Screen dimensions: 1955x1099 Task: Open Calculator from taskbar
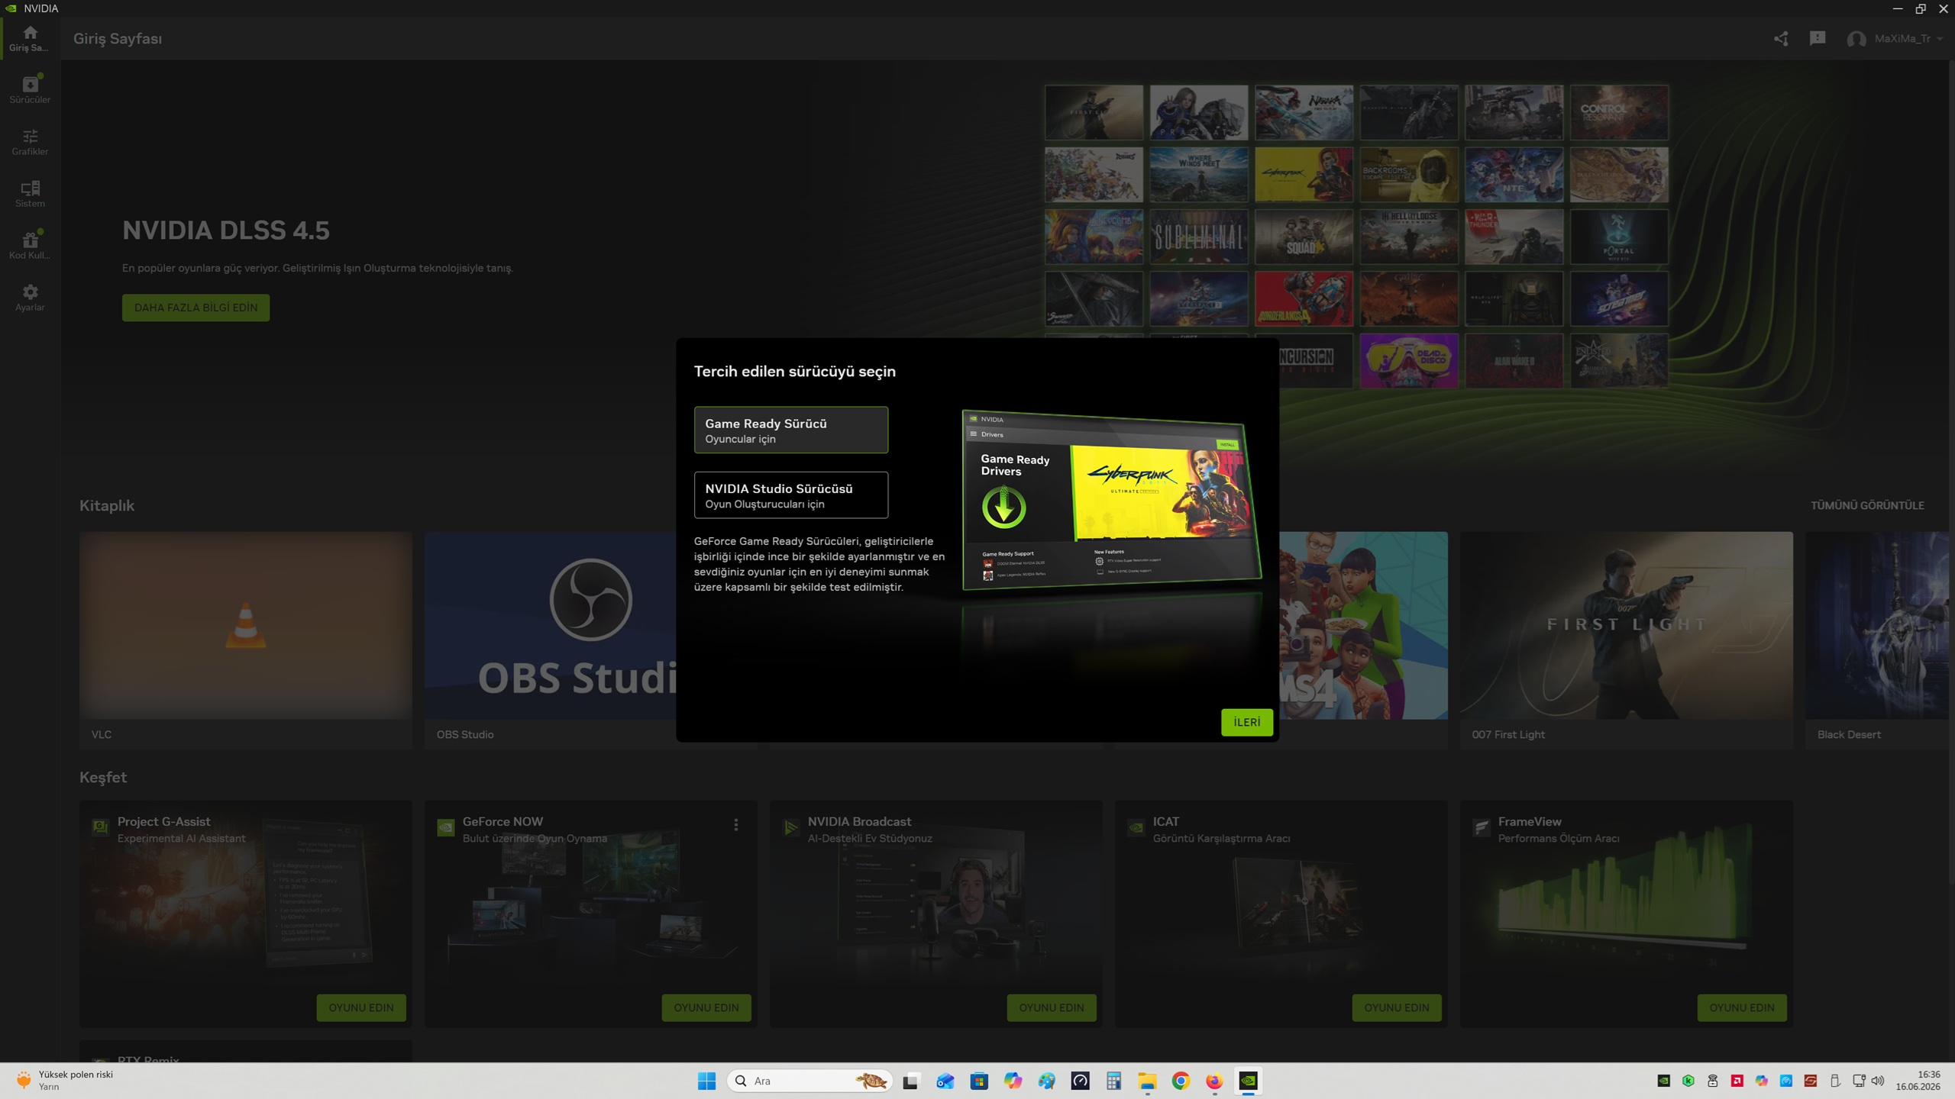1113,1081
